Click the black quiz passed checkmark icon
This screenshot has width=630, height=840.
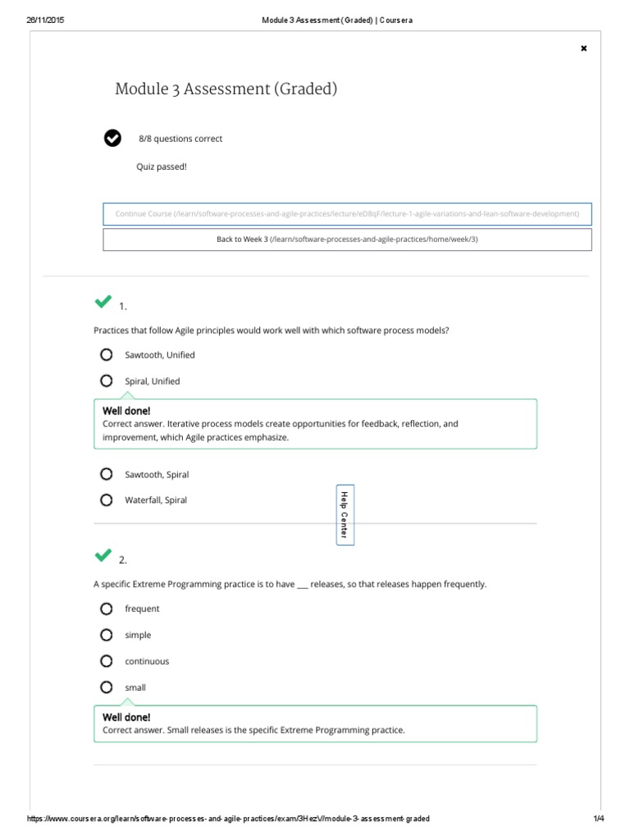coord(112,138)
